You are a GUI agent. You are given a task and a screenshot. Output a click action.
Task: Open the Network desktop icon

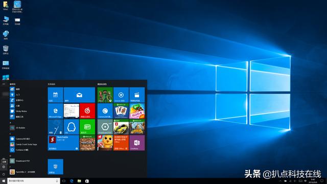click(x=6, y=35)
